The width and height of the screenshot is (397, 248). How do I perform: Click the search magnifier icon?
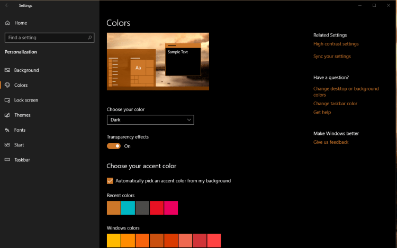(91, 38)
